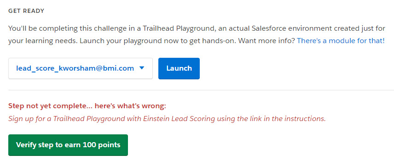Click the Launch button

coord(179,68)
